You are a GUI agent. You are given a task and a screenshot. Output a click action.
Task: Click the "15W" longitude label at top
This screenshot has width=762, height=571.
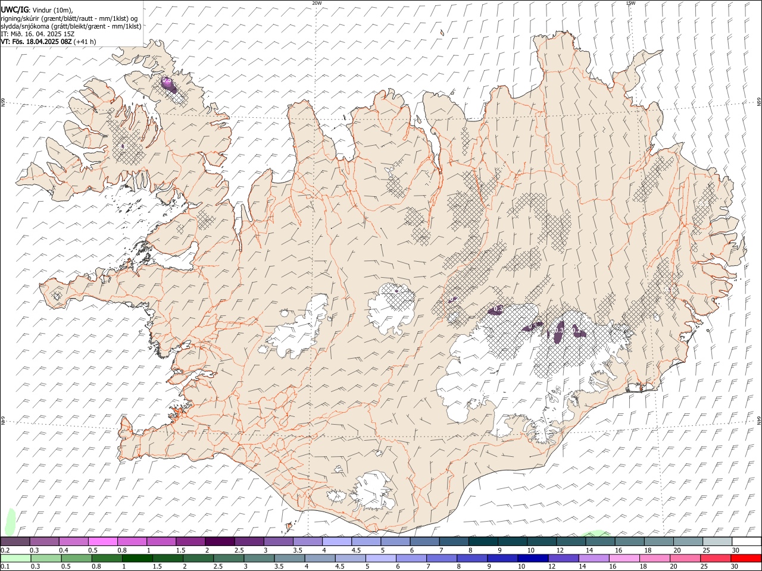coord(630,3)
